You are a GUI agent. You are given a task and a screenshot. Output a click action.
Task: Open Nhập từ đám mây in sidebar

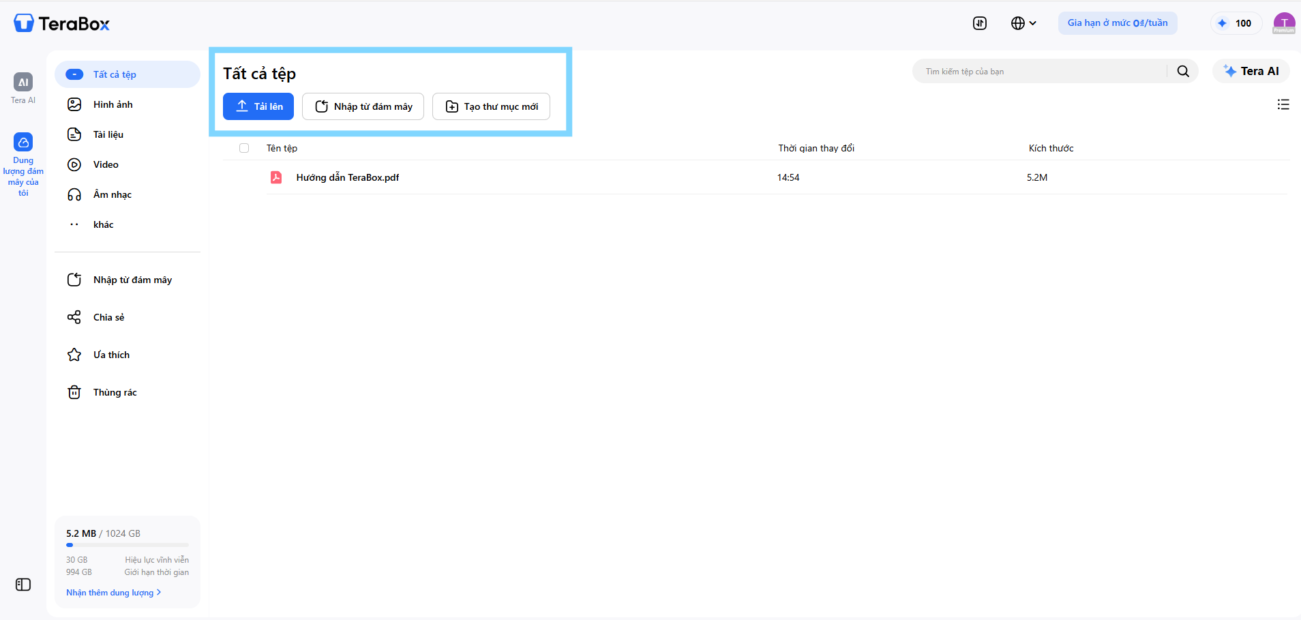pyautogui.click(x=128, y=280)
